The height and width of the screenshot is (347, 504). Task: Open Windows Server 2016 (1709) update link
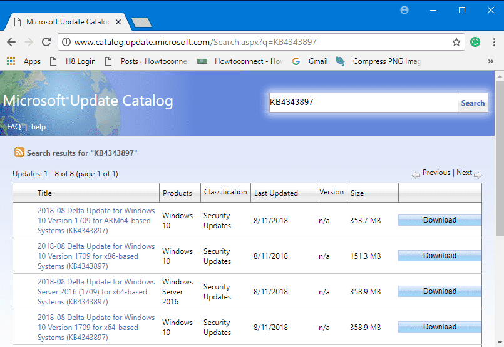[96, 292]
